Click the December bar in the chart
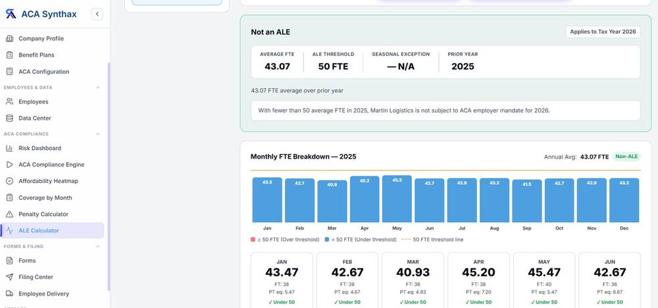This screenshot has width=658, height=308. (624, 200)
